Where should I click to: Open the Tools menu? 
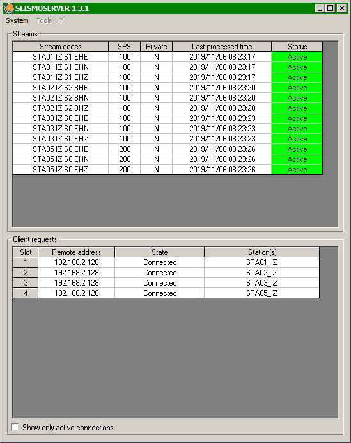point(44,20)
